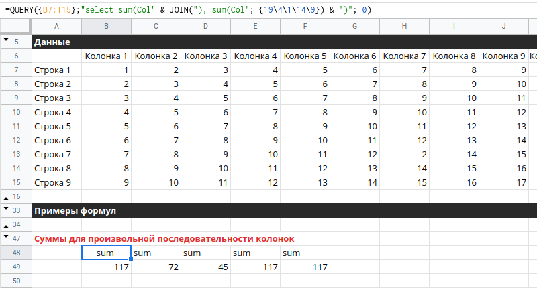Screen dimensions: 537x288
Task: Click the 'Строка 7' label cell
Action: [56, 155]
